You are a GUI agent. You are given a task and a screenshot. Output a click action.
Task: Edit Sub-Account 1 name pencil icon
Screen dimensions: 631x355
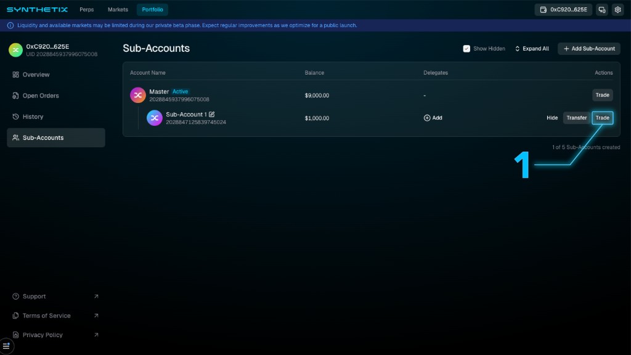[x=212, y=114]
